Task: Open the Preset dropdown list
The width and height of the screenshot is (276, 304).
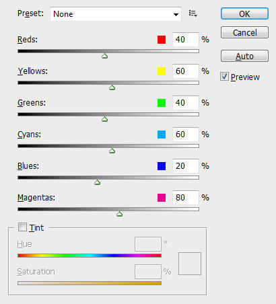Action: (x=116, y=14)
